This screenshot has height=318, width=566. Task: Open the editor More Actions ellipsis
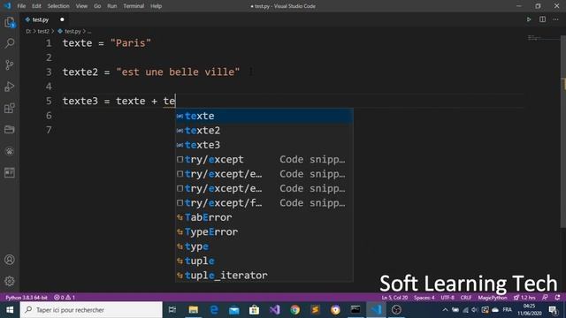(556, 19)
